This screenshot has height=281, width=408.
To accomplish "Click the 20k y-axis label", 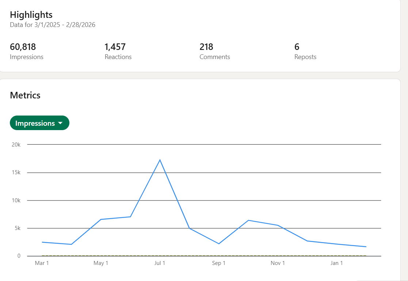I will (x=16, y=145).
